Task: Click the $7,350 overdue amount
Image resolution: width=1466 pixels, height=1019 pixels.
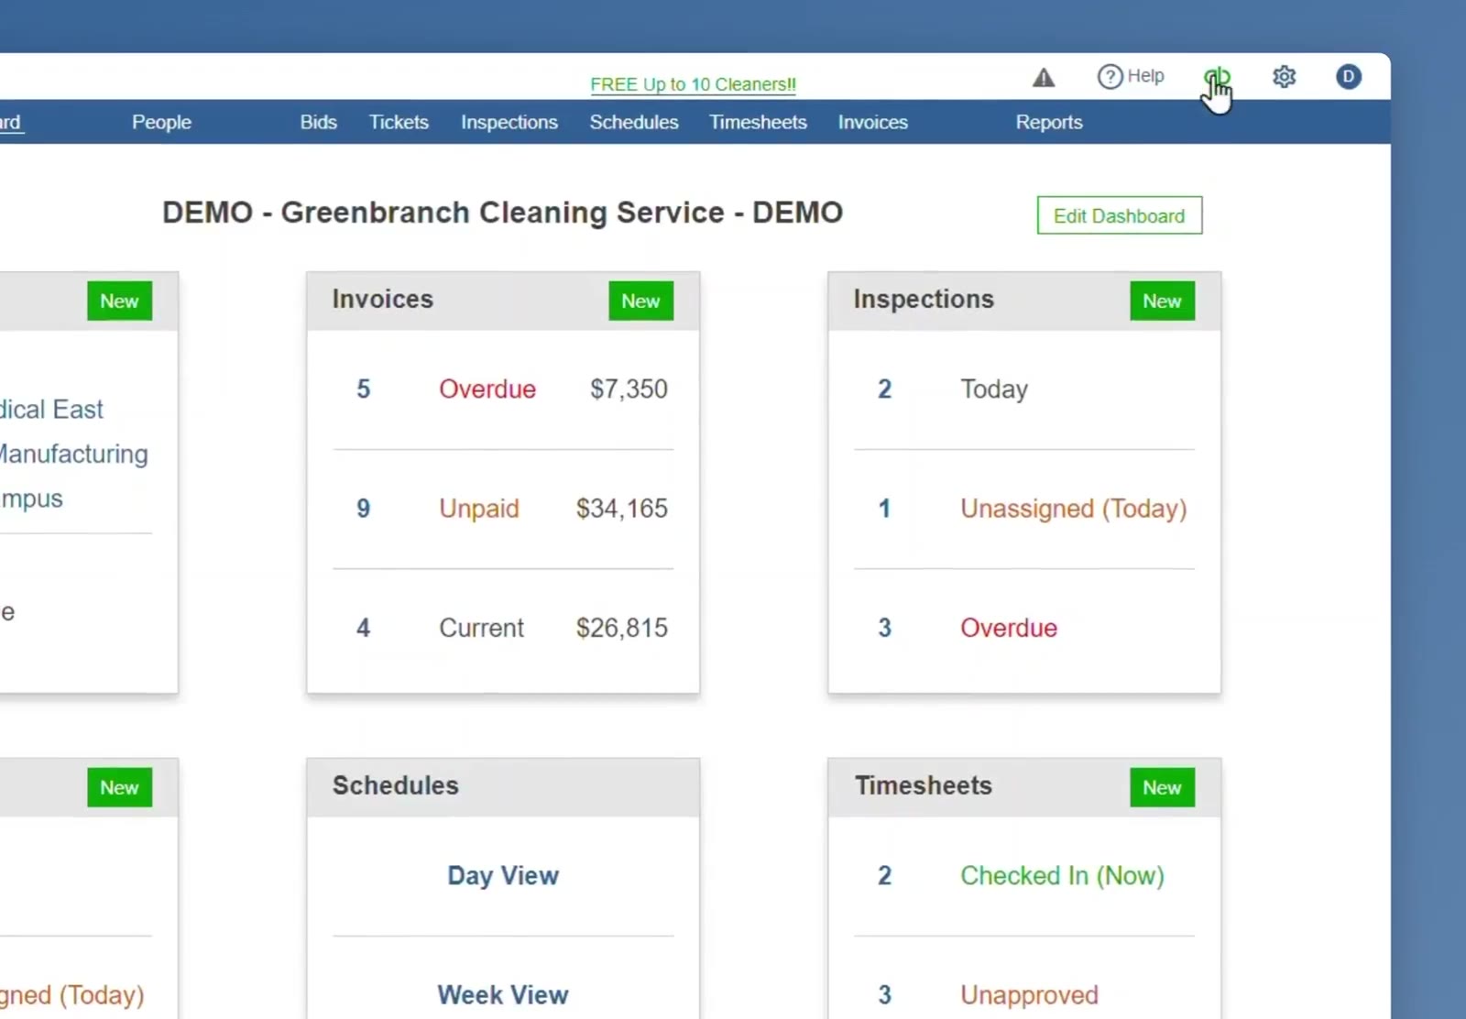Action: coord(629,389)
